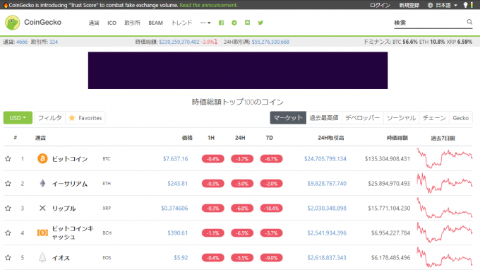Click the フィルタ button
This screenshot has width=480, height=270.
click(x=50, y=118)
